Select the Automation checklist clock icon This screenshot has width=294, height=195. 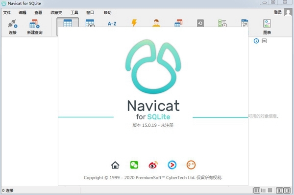222,23
